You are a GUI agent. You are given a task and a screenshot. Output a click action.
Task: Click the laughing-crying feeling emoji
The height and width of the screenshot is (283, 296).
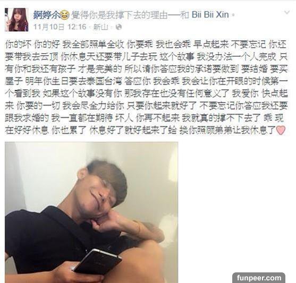click(x=65, y=16)
